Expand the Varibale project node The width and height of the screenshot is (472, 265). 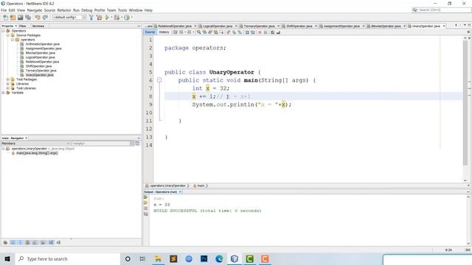pos(3,93)
